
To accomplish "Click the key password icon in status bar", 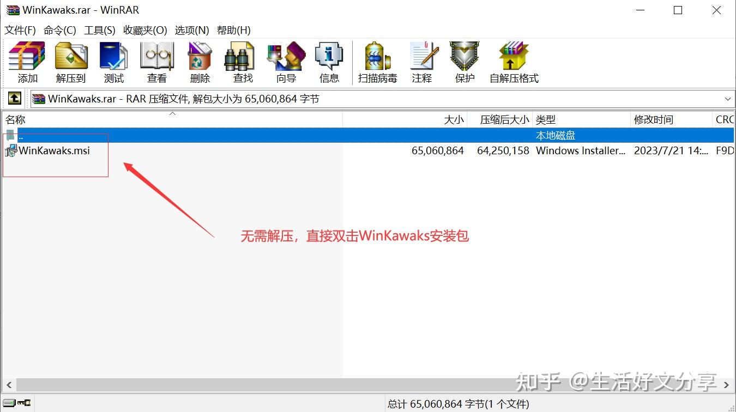I will (x=24, y=403).
